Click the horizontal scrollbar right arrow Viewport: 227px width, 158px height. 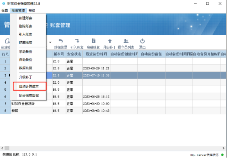(x=224, y=148)
